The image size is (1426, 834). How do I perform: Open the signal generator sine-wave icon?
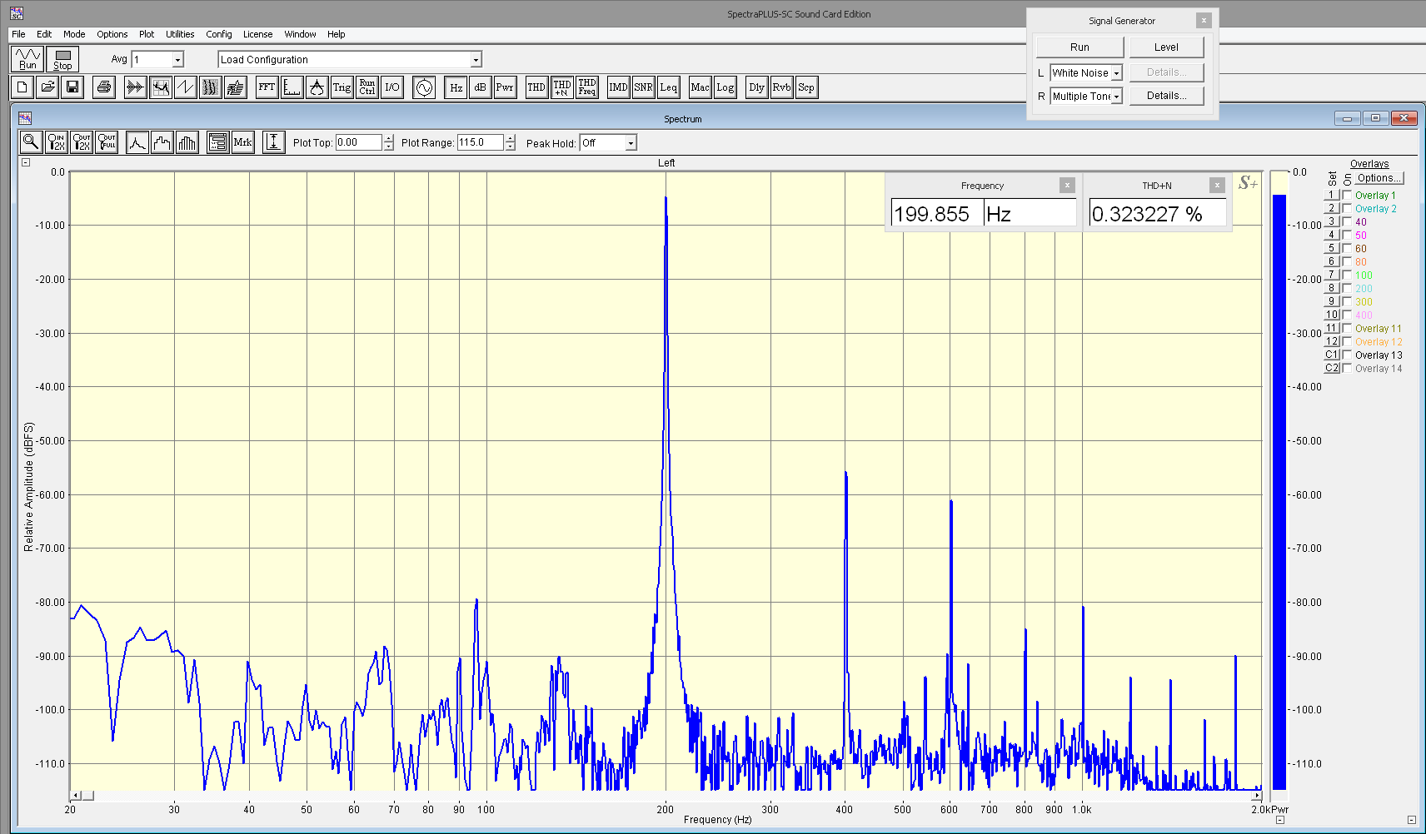[x=424, y=87]
